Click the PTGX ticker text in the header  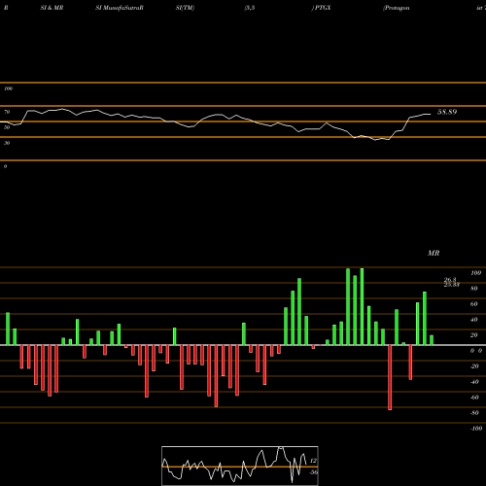[323, 8]
